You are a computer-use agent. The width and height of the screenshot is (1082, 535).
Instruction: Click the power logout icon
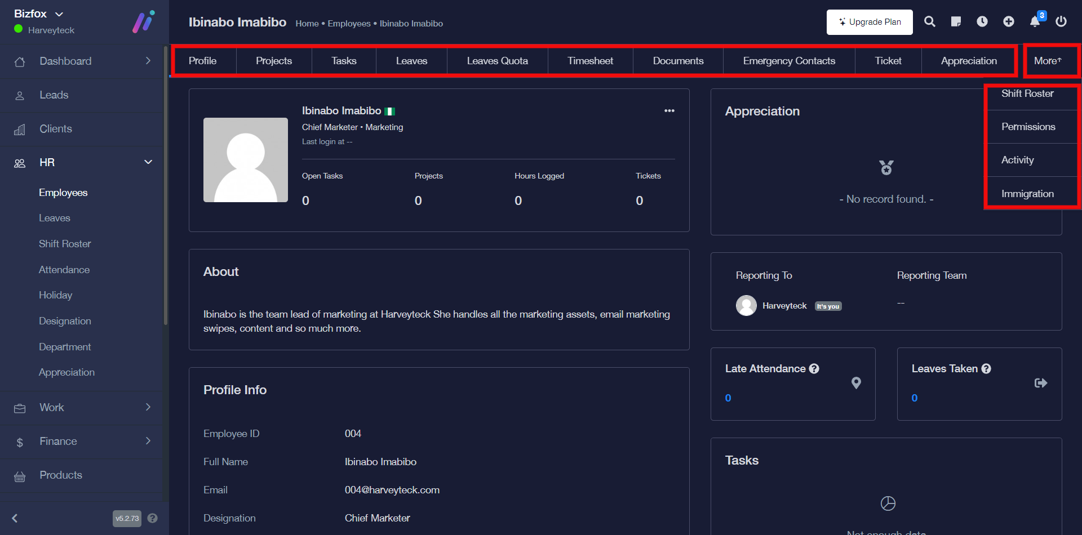click(1061, 22)
